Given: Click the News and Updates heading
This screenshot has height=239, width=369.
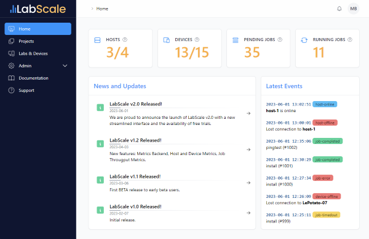Looking at the screenshot, I should click(120, 86).
